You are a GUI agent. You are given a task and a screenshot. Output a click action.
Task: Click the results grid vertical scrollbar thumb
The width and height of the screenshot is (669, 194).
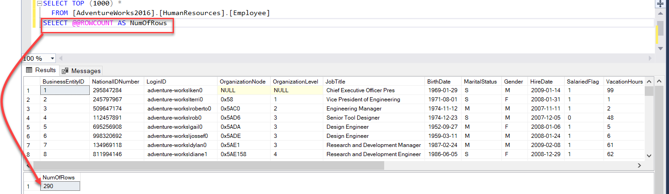(649, 91)
